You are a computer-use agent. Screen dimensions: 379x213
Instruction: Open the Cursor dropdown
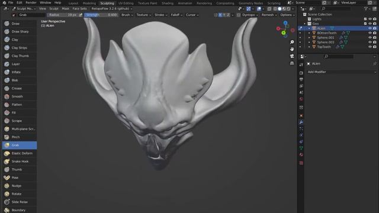click(x=192, y=15)
